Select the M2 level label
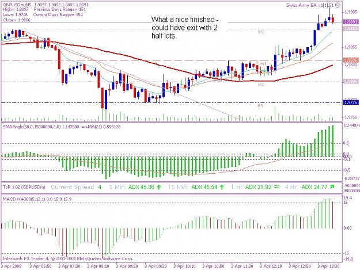This screenshot has height=270, width=360. [261, 85]
